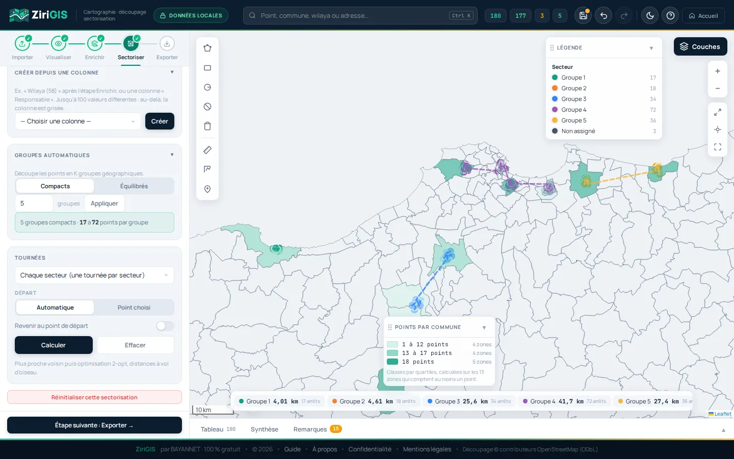Collapse 'Points par commune' panel

click(x=484, y=327)
